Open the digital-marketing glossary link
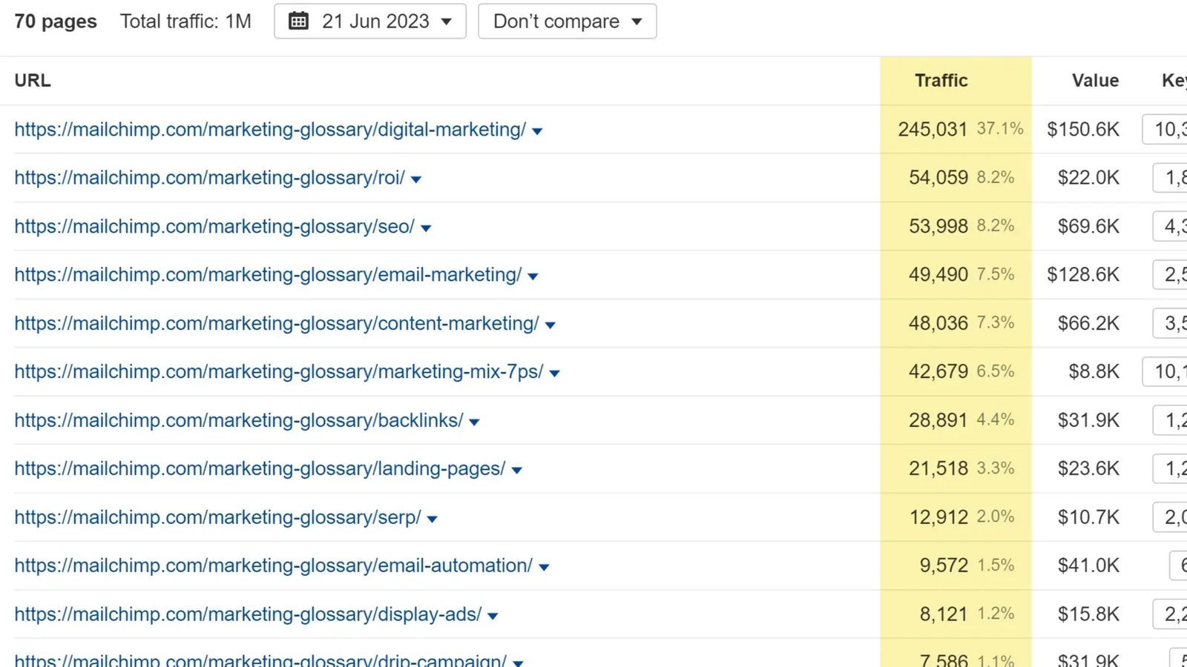 270,130
